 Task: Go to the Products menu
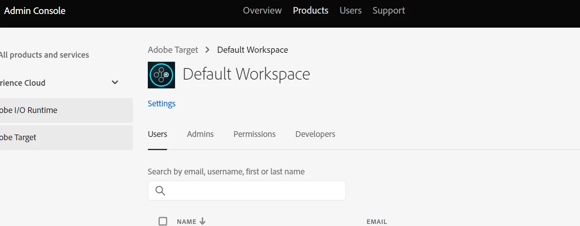pyautogui.click(x=310, y=11)
